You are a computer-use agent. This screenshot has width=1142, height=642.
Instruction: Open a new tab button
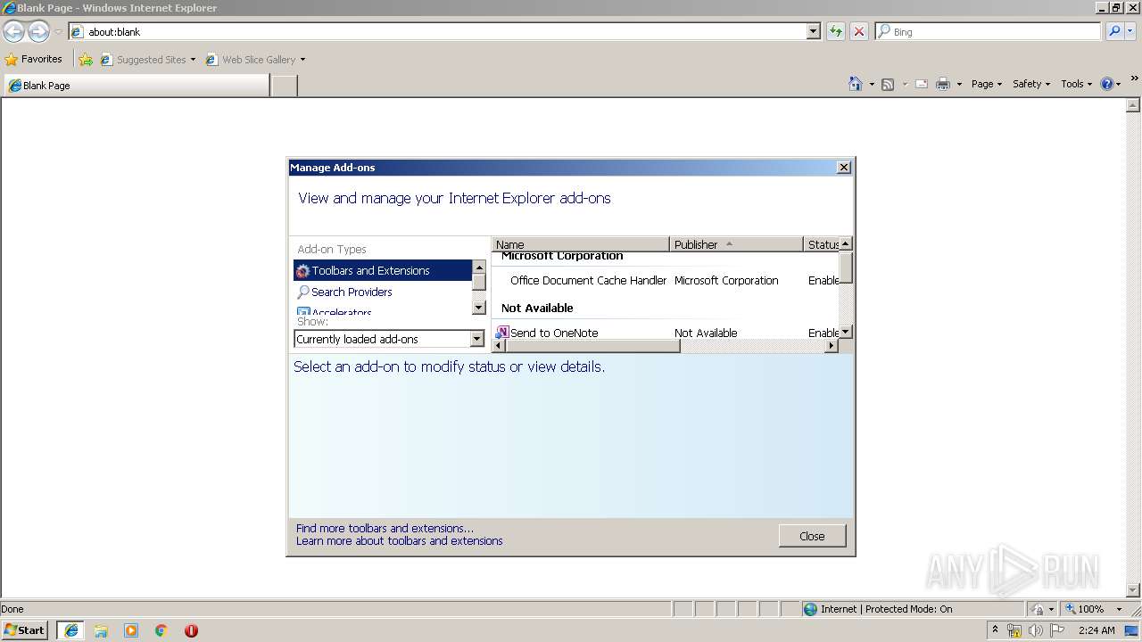click(x=284, y=86)
